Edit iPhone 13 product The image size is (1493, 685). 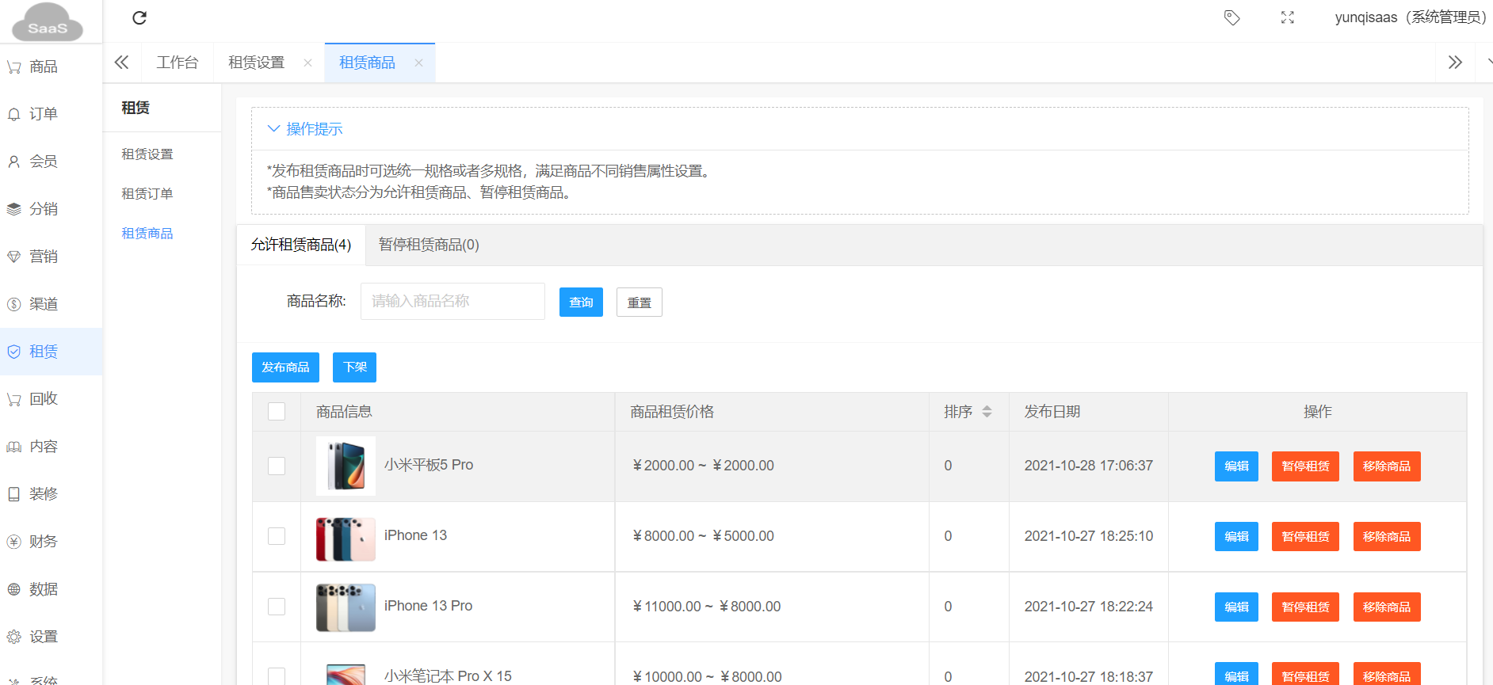point(1236,537)
